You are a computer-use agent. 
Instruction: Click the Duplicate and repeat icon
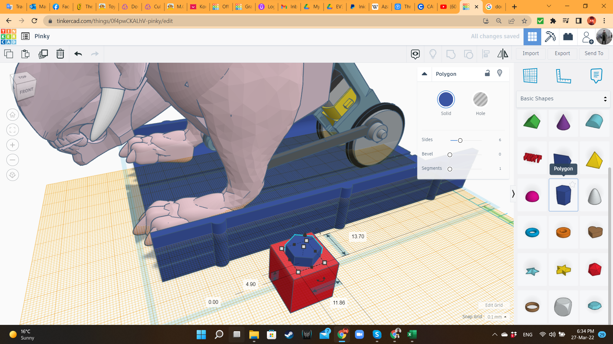click(43, 54)
